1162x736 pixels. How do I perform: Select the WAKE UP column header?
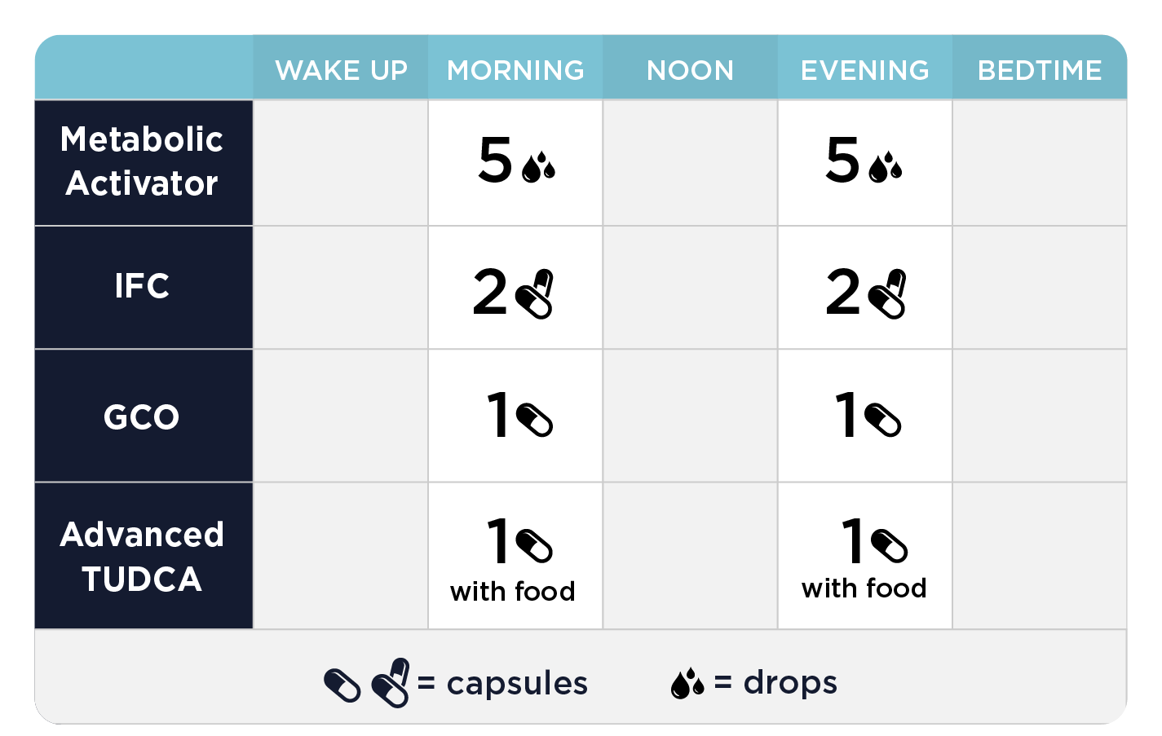(341, 70)
